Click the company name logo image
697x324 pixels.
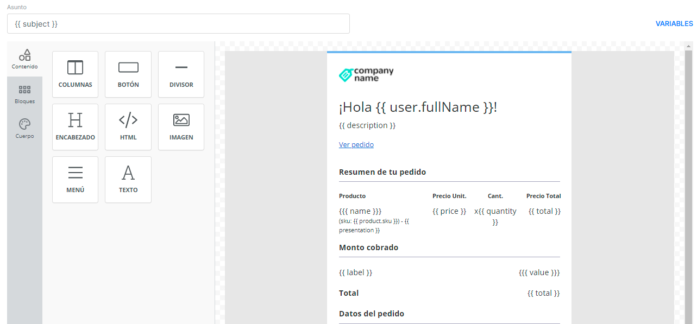point(366,75)
